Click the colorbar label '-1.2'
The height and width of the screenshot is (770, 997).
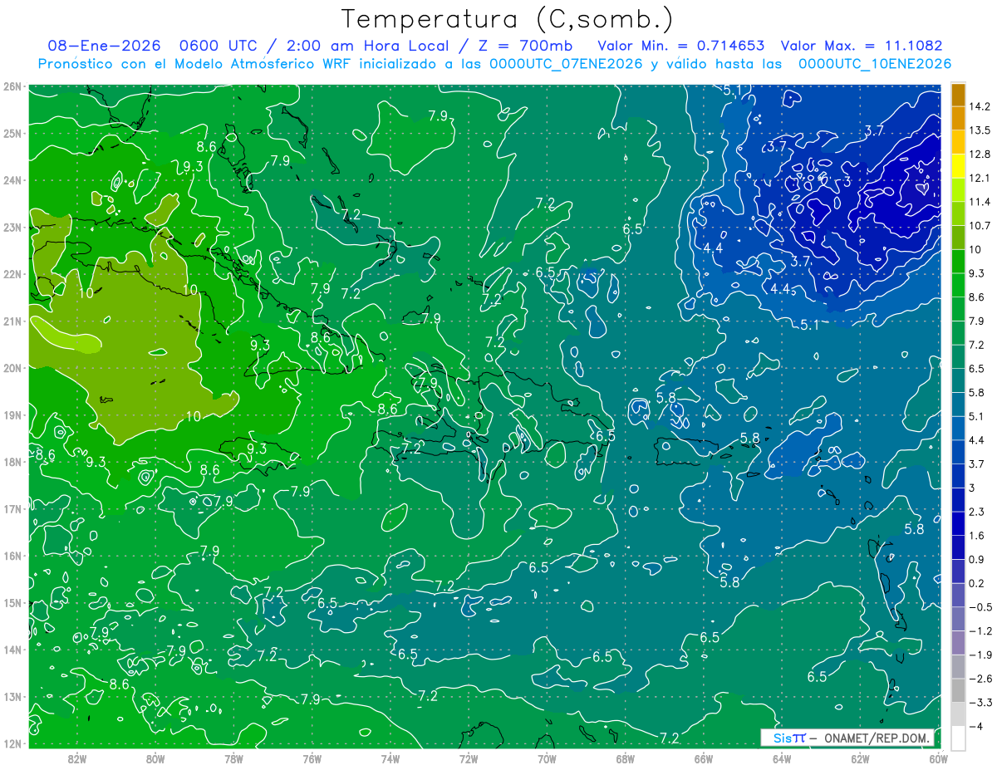[x=980, y=630]
